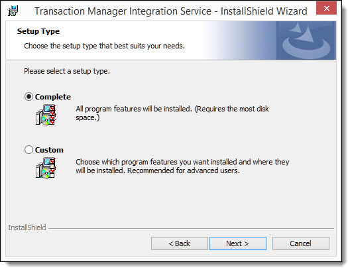The width and height of the screenshot is (348, 268).
Task: Click 'Choose the setup type' subtitle text
Action: [x=104, y=46]
